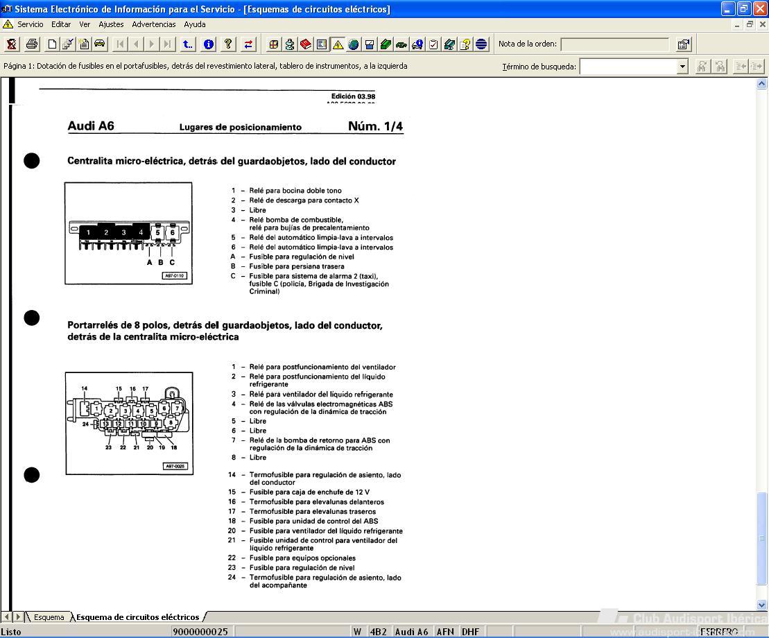769x638 pixels.
Task: Click the printer icon in the toolbar
Action: 32,44
